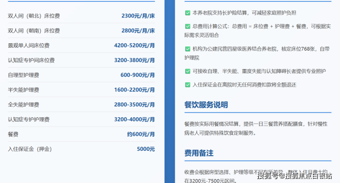Click the 600-900元/月 self-care nursing fee

pyautogui.click(x=138, y=75)
